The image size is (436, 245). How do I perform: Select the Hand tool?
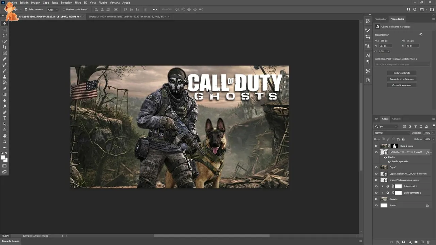(5, 136)
